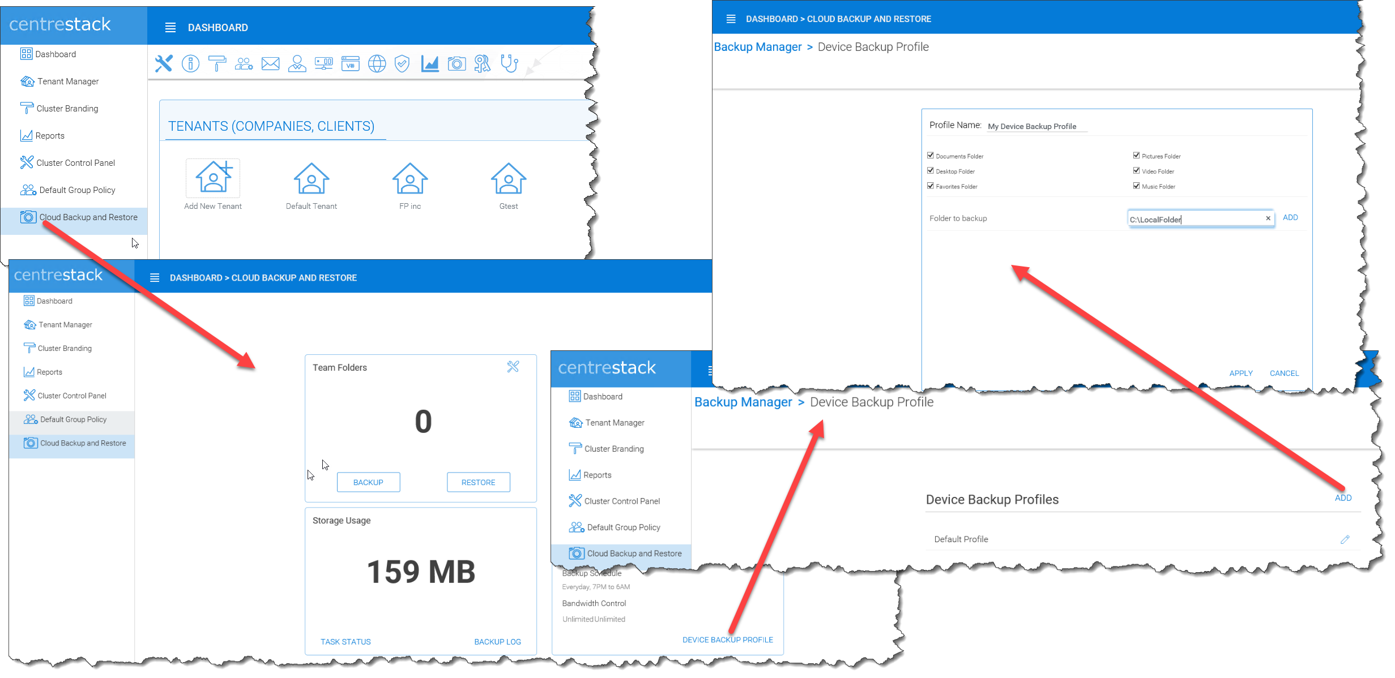Click Backup Manager breadcrumb above Device Backup Profiles list
Screen dimensions: 1395x678
[743, 402]
